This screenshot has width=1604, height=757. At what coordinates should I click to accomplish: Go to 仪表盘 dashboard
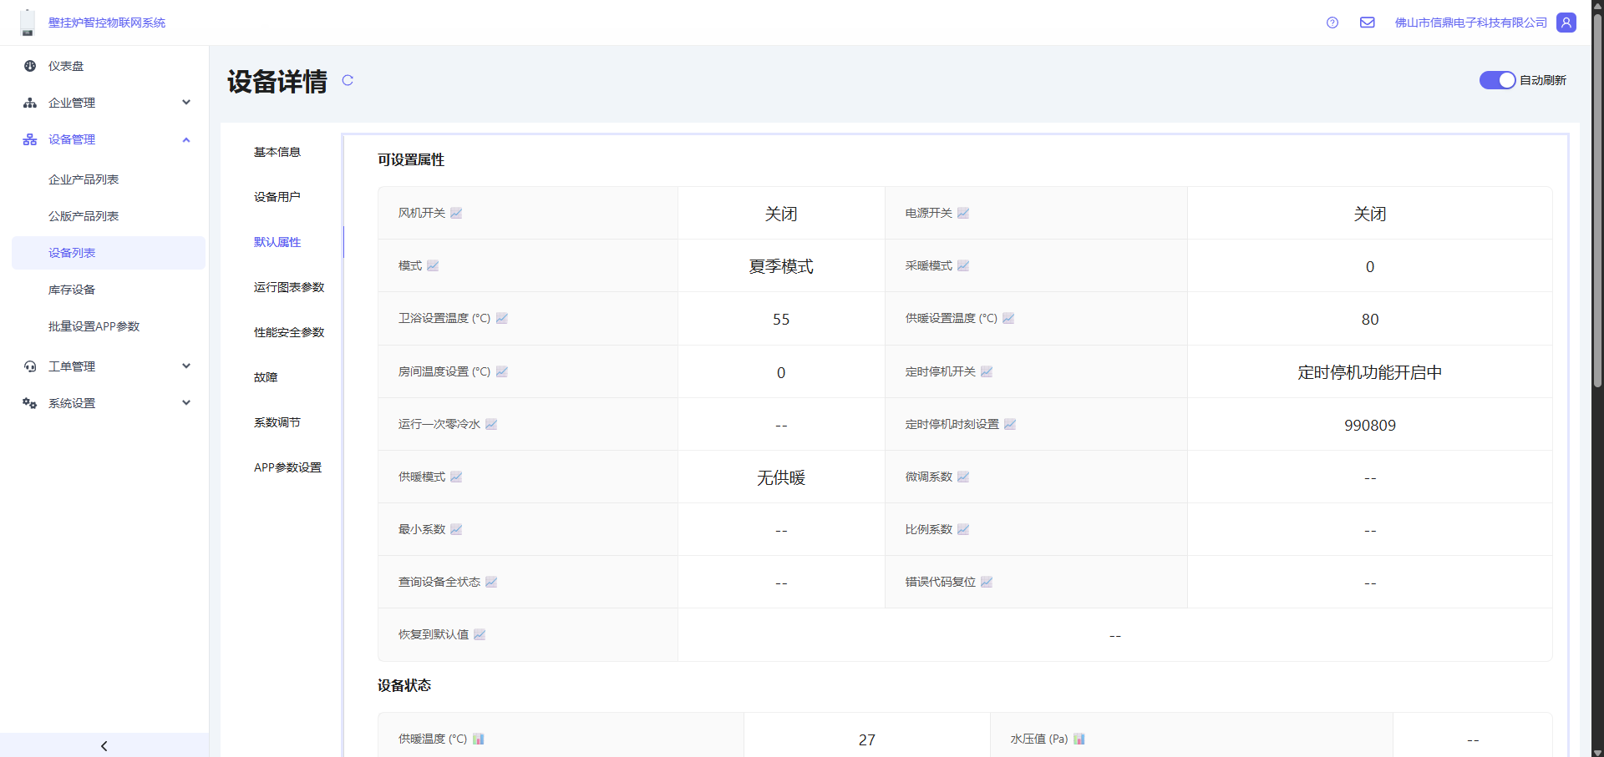[x=66, y=66]
